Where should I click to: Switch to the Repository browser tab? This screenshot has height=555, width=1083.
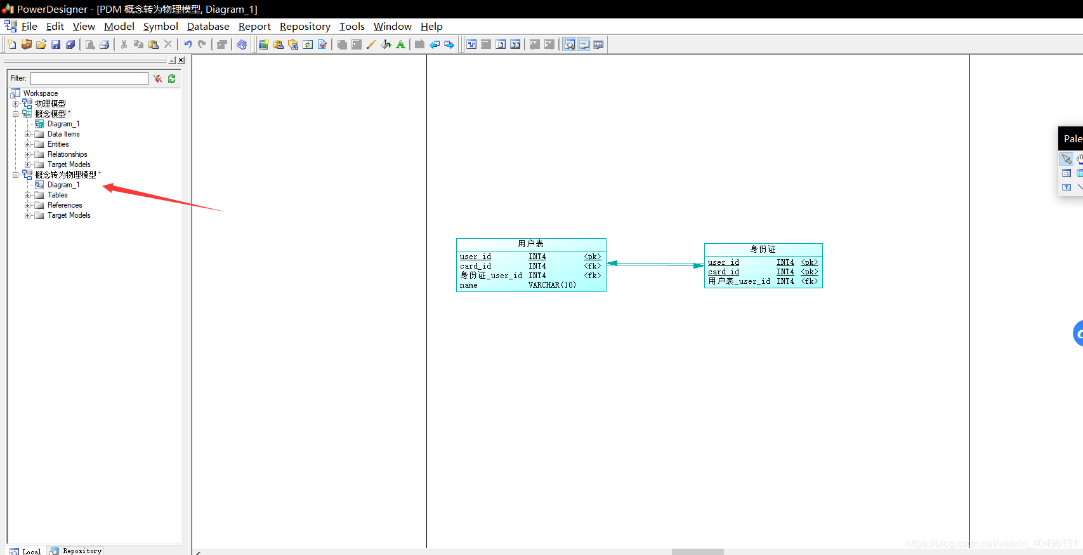coord(76,551)
